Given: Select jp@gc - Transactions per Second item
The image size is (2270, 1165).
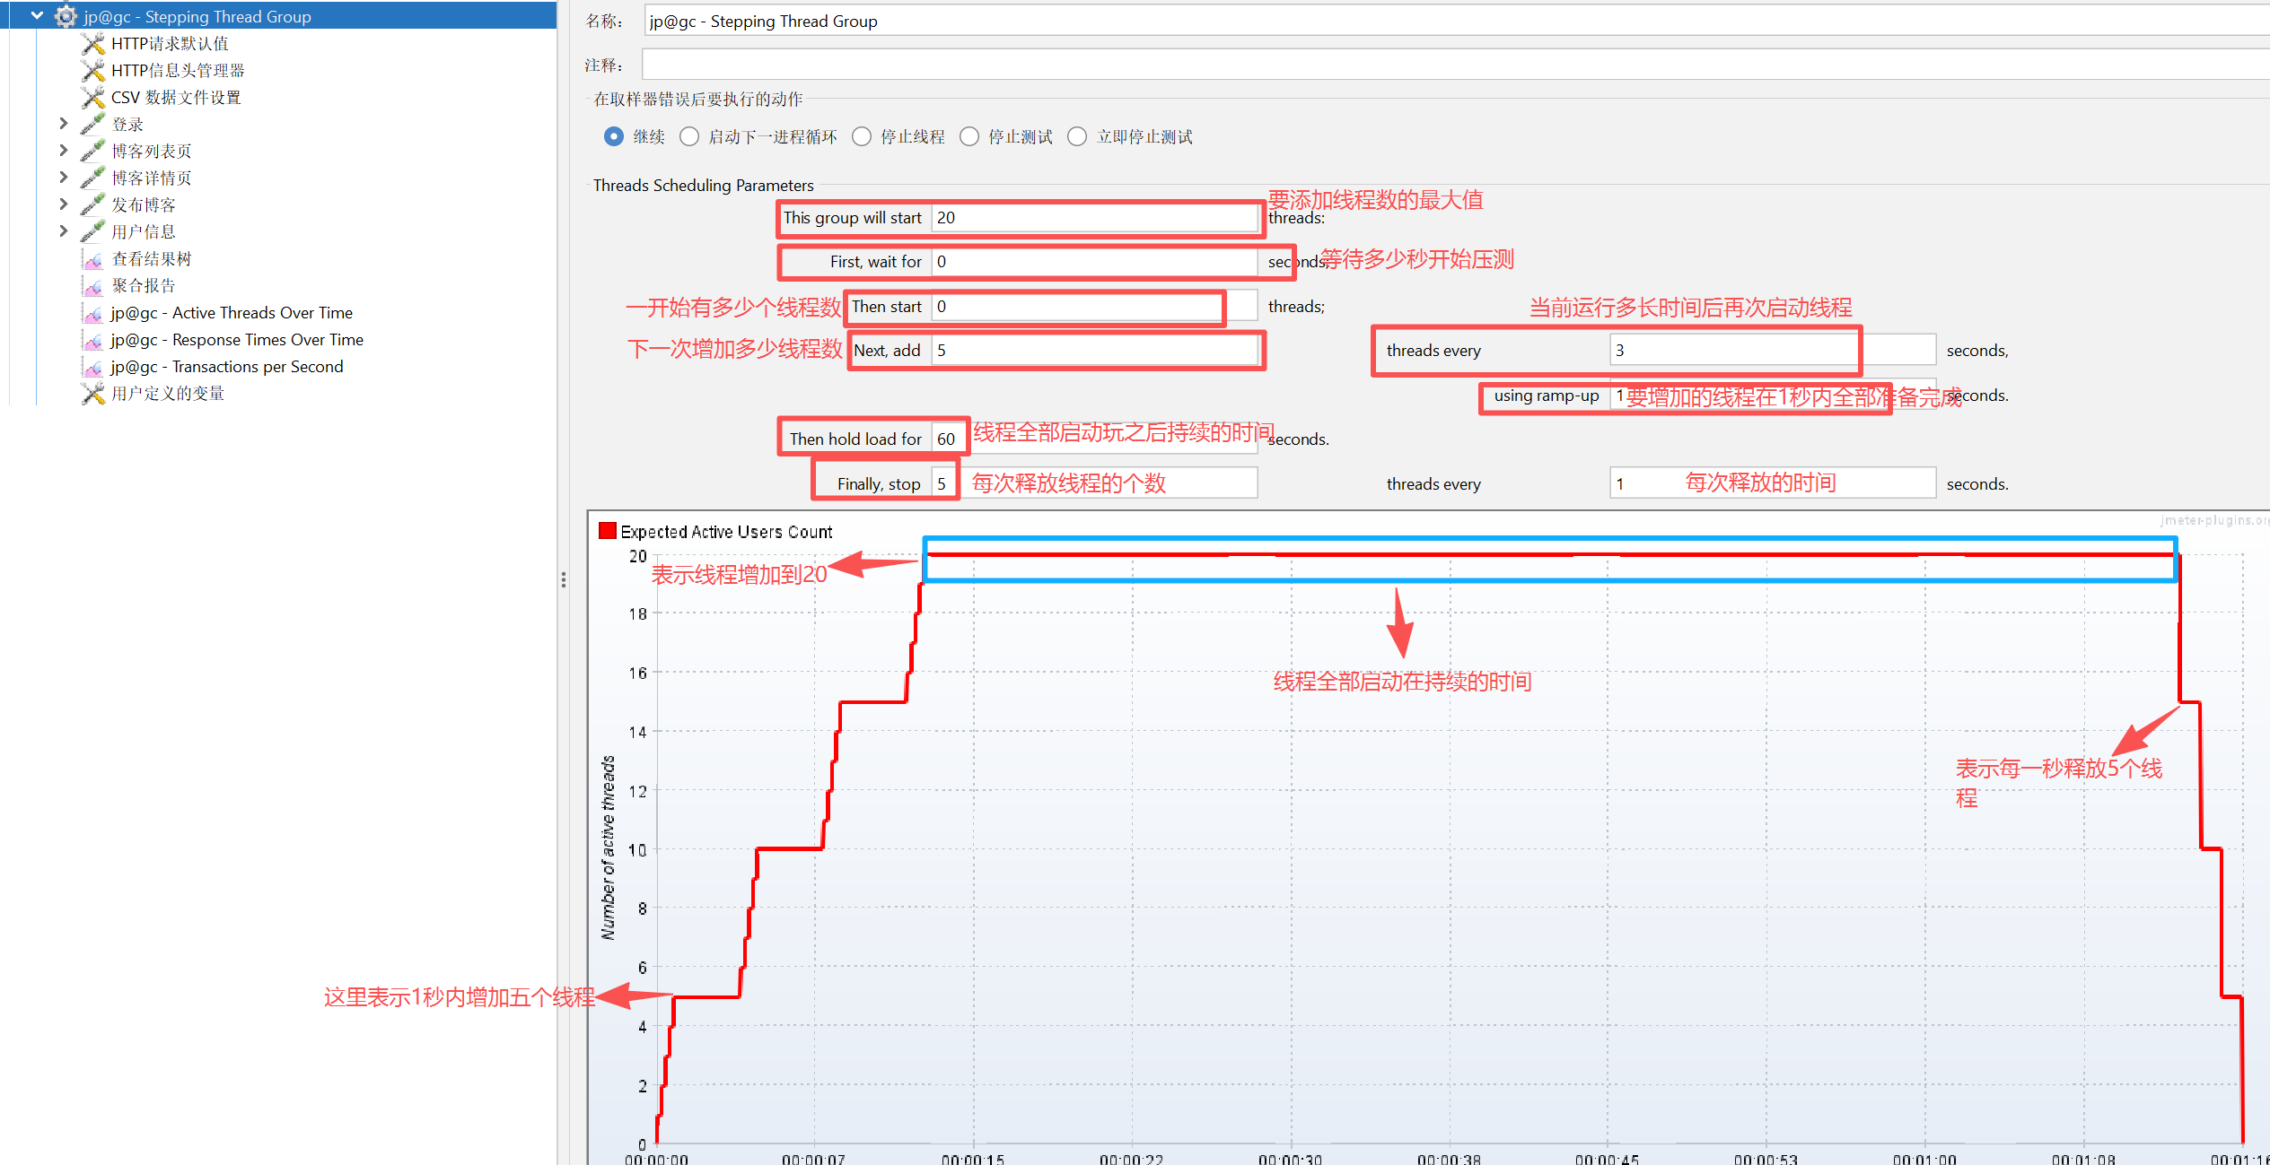Looking at the screenshot, I should point(226,367).
